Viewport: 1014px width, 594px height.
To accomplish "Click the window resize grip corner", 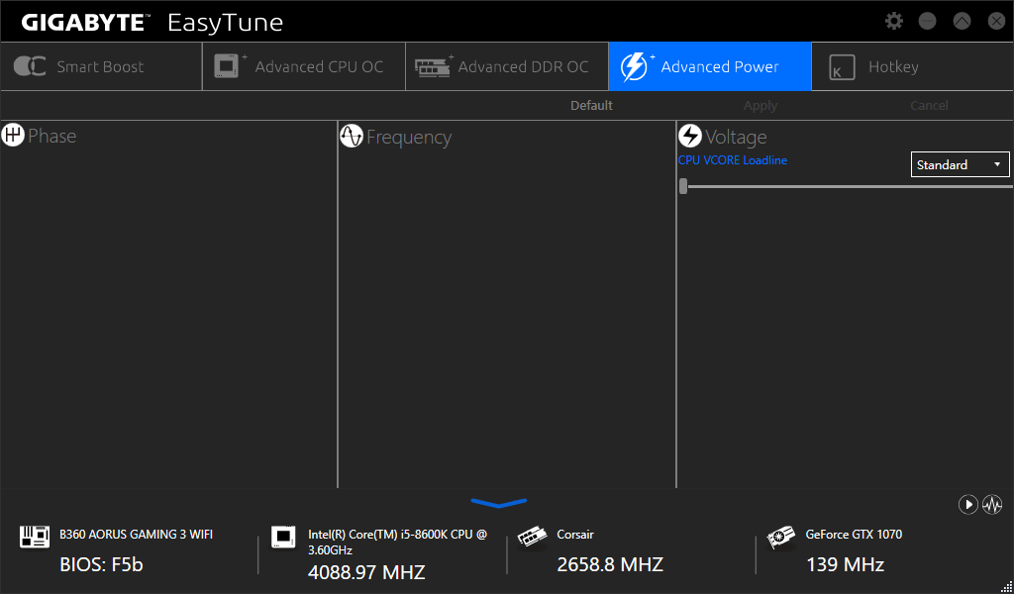I will pos(1006,586).
